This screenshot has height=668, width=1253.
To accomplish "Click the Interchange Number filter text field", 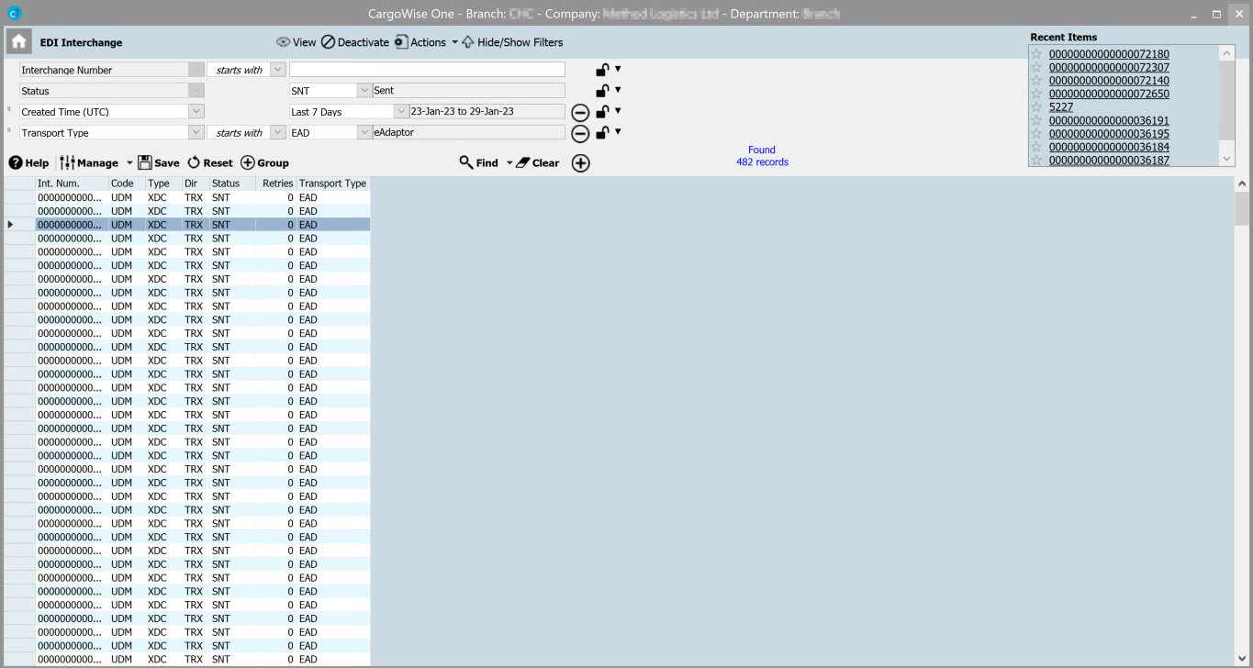I will [x=427, y=70].
